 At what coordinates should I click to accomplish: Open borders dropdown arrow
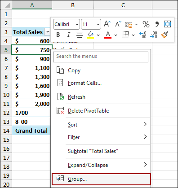point(133,35)
